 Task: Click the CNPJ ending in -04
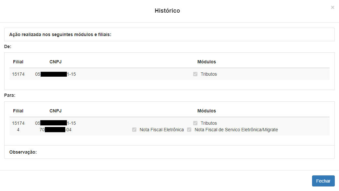click(x=55, y=130)
